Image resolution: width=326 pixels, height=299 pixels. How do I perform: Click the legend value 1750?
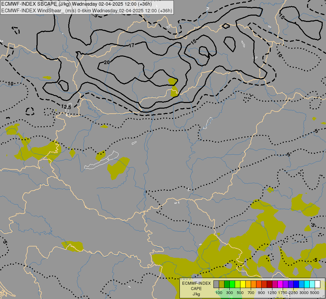(x=283, y=293)
